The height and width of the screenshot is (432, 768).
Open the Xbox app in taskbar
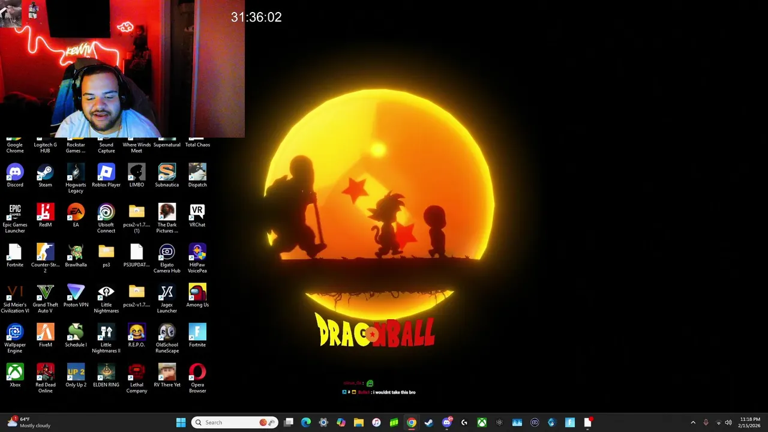482,422
